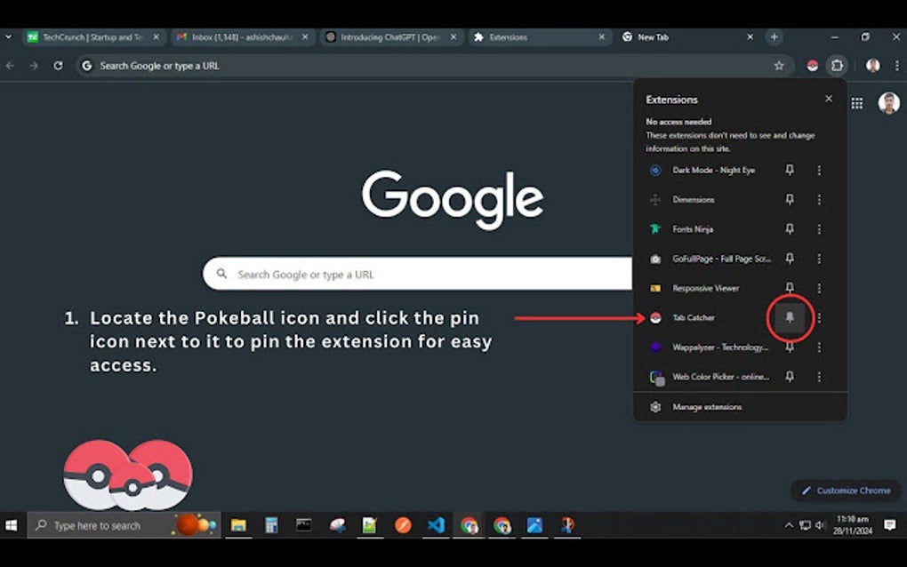Click the Customize Chrome button
Image resolution: width=907 pixels, height=567 pixels.
click(x=843, y=490)
